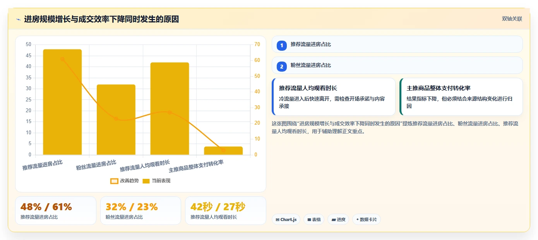Screen dimensions: 538x240
Task: Click the 数据卡片 tag
Action: 367,219
